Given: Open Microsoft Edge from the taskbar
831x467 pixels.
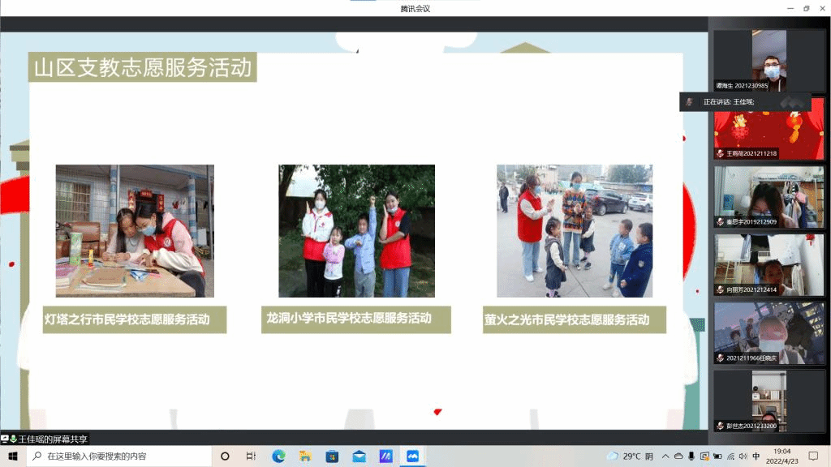Looking at the screenshot, I should point(278,456).
